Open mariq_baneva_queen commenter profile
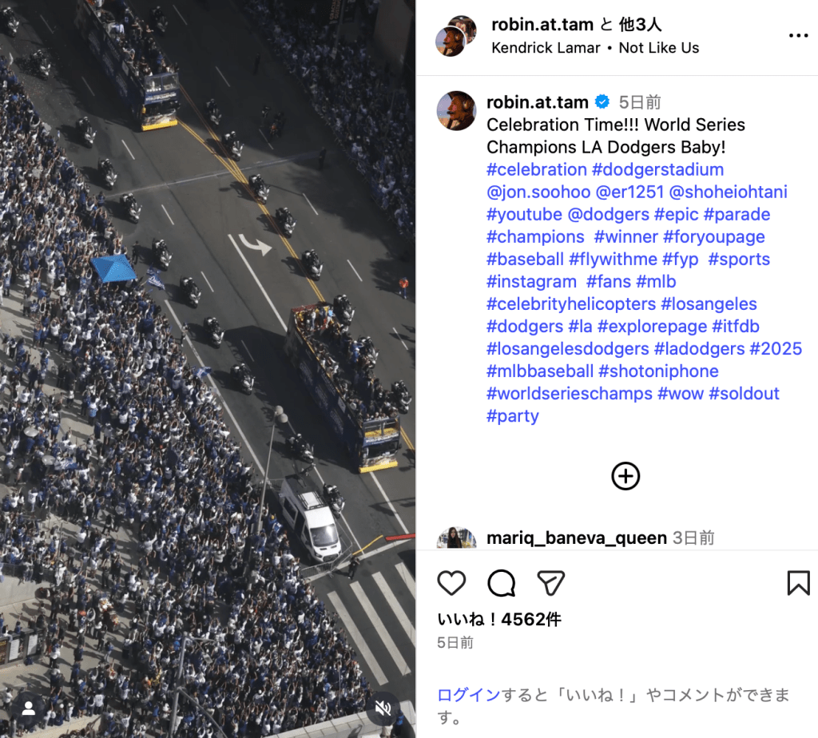Viewport: 818px width, 738px height. [577, 538]
